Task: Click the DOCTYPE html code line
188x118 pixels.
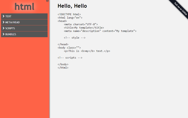Action: 69,14
